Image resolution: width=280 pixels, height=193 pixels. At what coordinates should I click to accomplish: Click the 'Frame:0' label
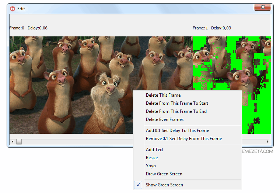pos(17,28)
